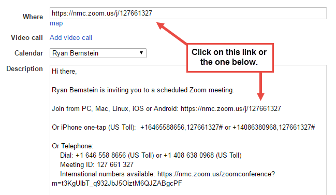The height and width of the screenshot is (195, 336).
Task: Click the red arrow pointing to the Where field
Action: pyautogui.click(x=172, y=34)
